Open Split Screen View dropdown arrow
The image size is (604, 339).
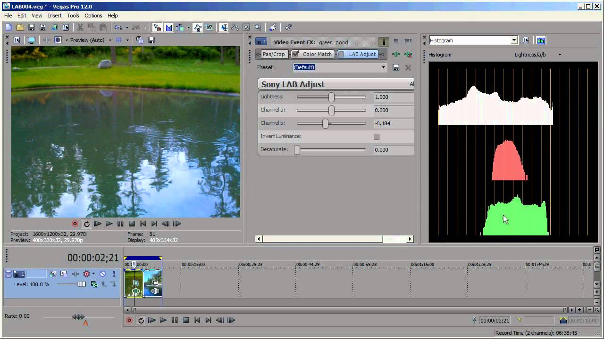(67, 40)
